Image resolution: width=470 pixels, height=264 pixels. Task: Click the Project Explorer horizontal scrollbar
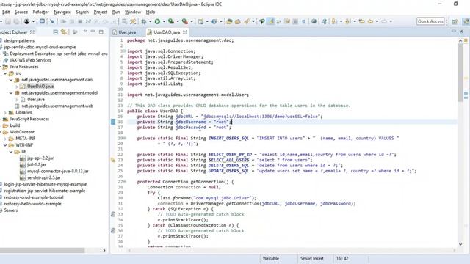click(x=42, y=250)
